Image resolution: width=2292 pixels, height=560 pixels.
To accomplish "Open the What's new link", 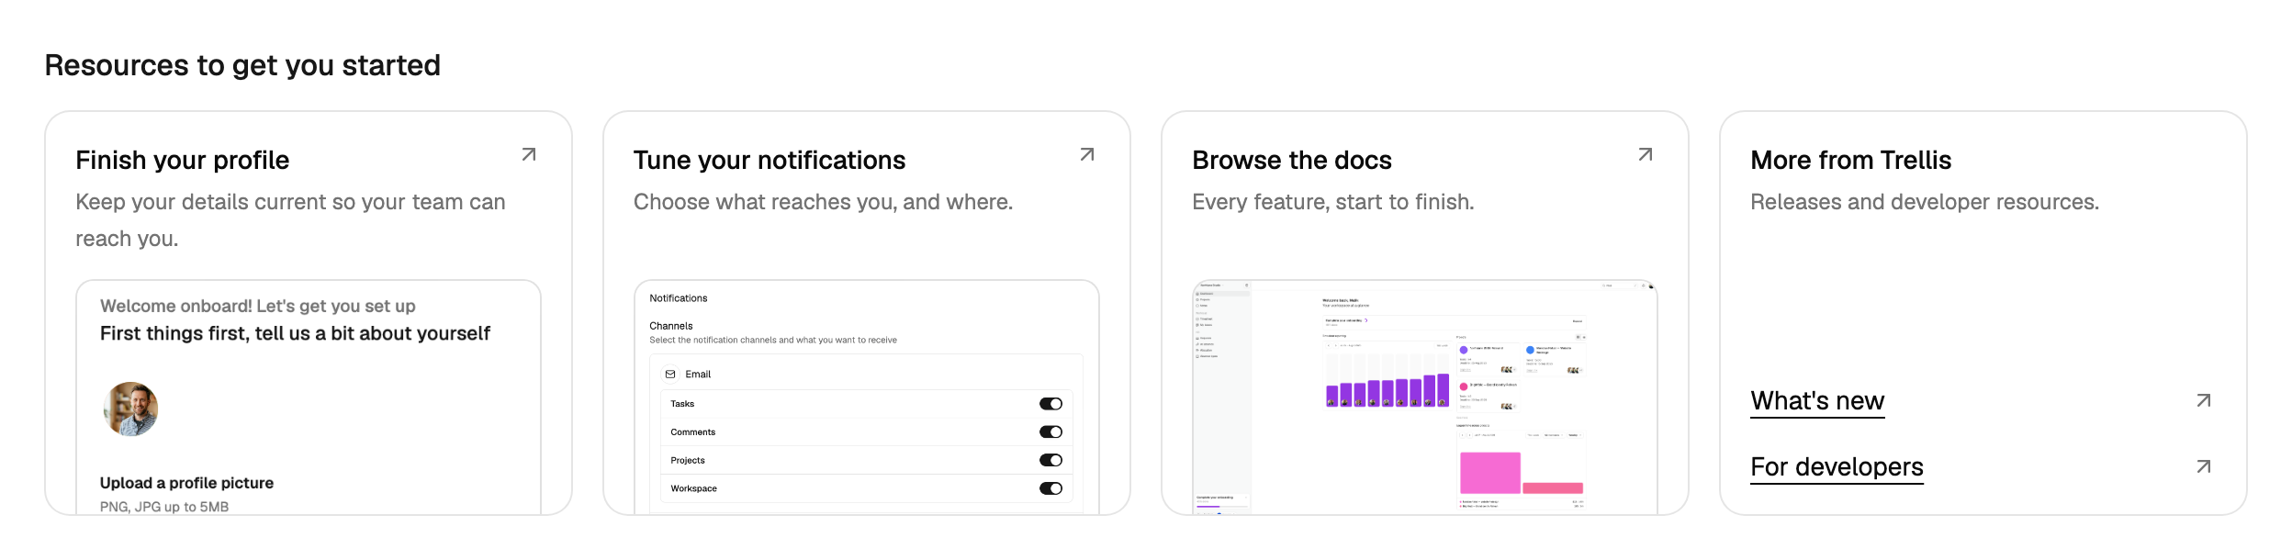I will tap(1817, 401).
